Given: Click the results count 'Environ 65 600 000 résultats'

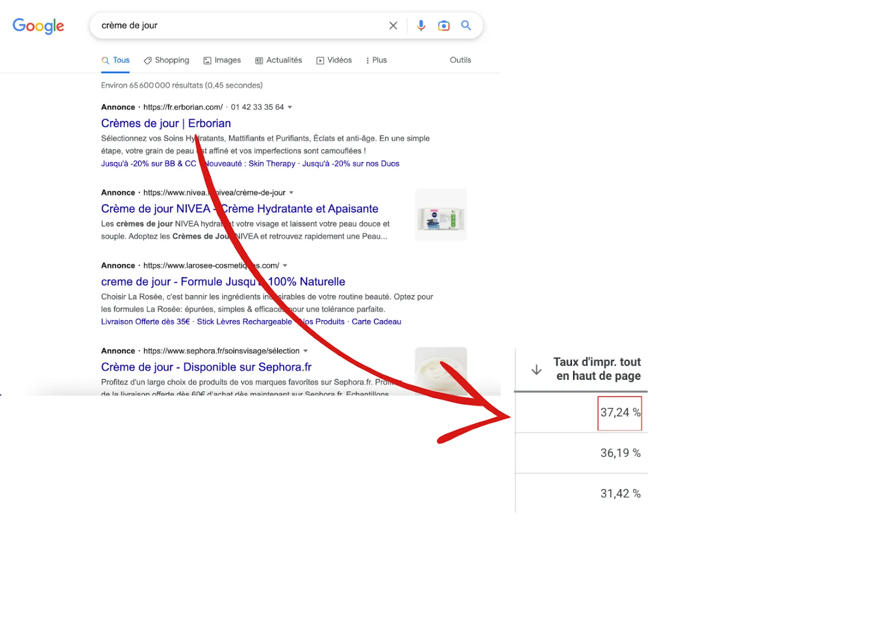Looking at the screenshot, I should point(182,85).
